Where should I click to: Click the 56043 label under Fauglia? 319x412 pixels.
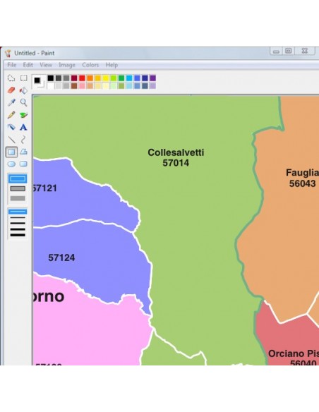pyautogui.click(x=303, y=183)
